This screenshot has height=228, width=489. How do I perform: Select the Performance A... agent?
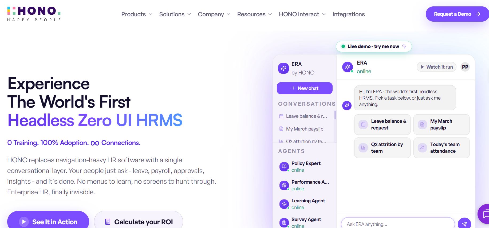coord(305,185)
